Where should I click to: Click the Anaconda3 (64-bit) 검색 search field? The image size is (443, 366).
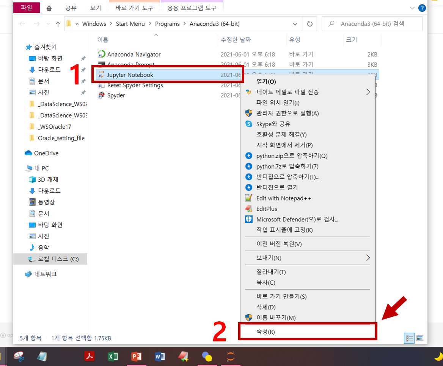tap(372, 24)
